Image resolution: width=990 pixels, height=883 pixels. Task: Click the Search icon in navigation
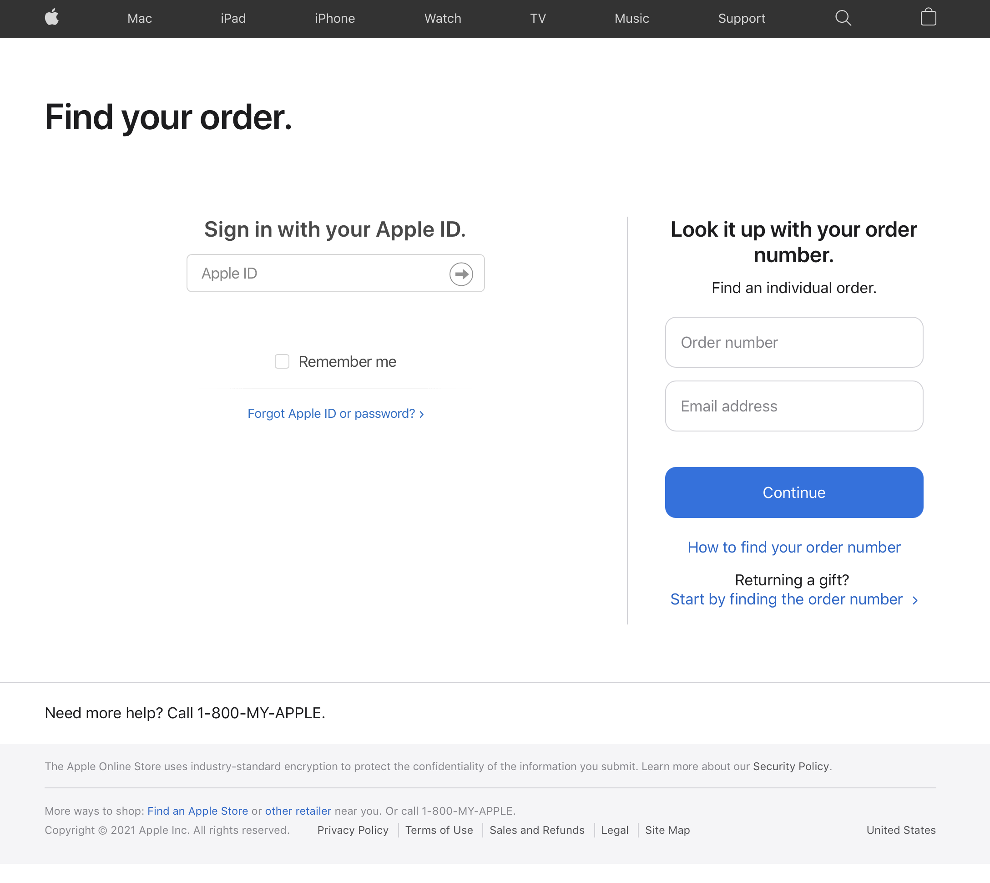click(842, 19)
